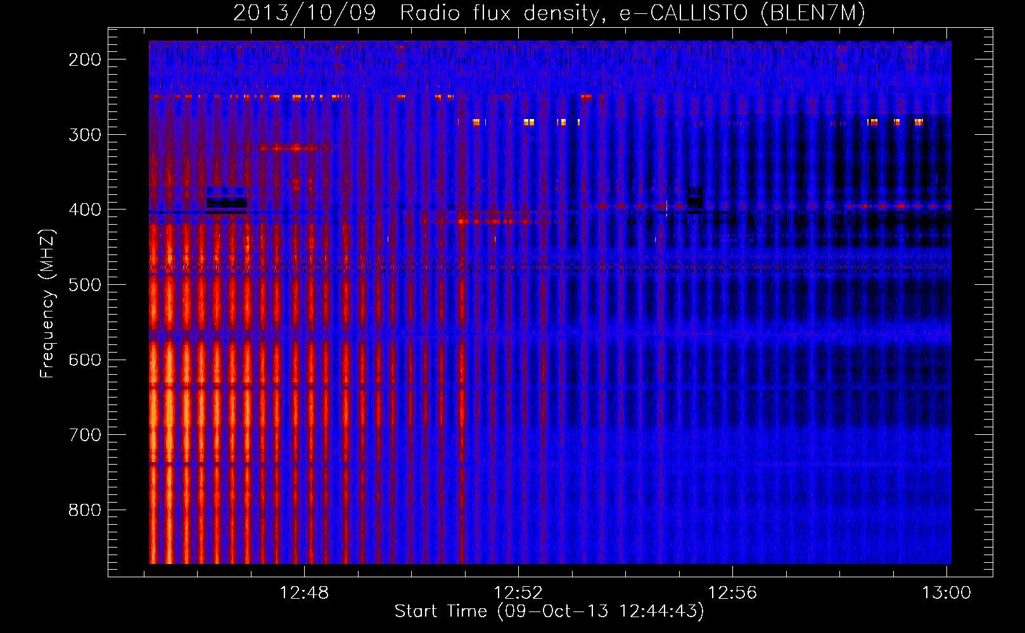The image size is (1025, 633).
Task: Click the 300 frequency tick label
Action: tap(85, 135)
